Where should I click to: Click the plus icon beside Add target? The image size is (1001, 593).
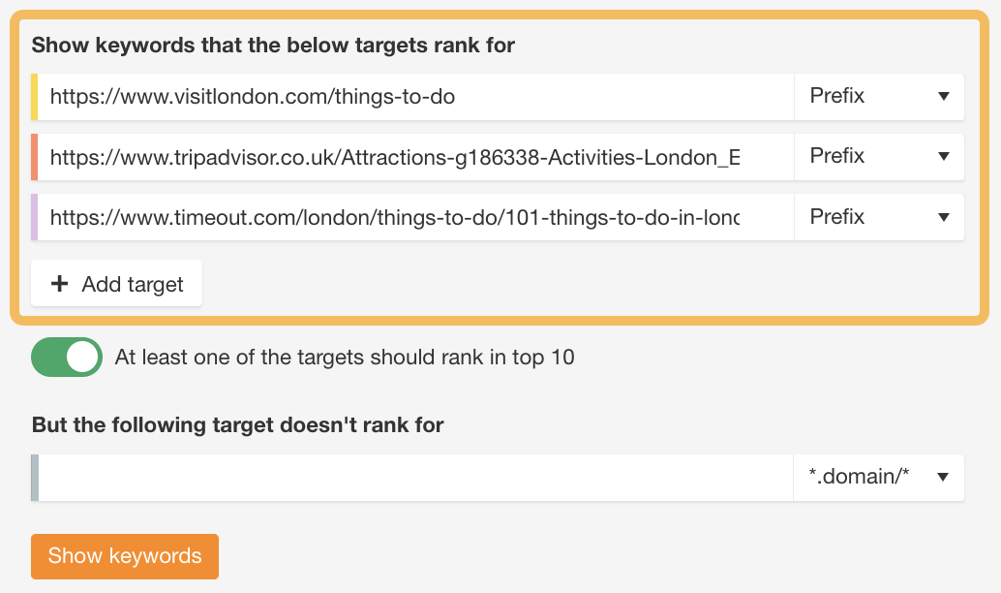59,284
